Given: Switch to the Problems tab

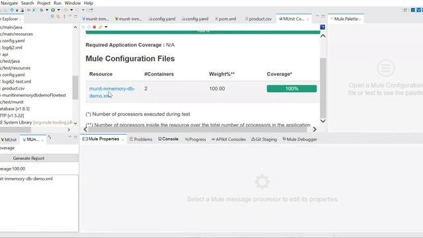Looking at the screenshot, I should [141, 139].
